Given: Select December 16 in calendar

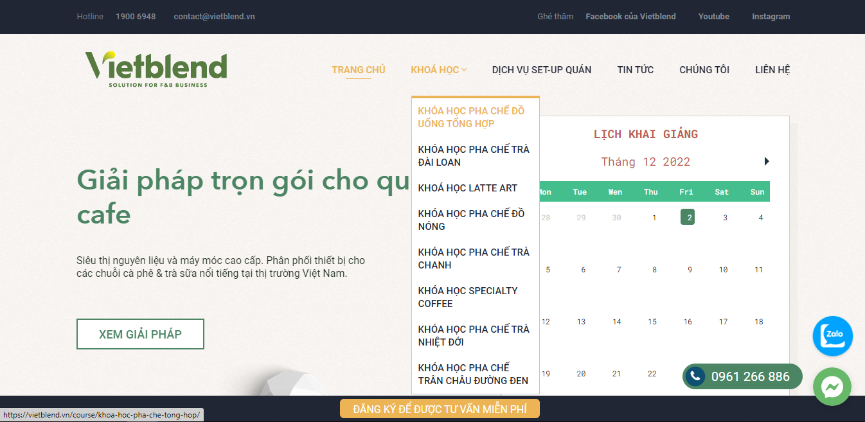Looking at the screenshot, I should [688, 322].
